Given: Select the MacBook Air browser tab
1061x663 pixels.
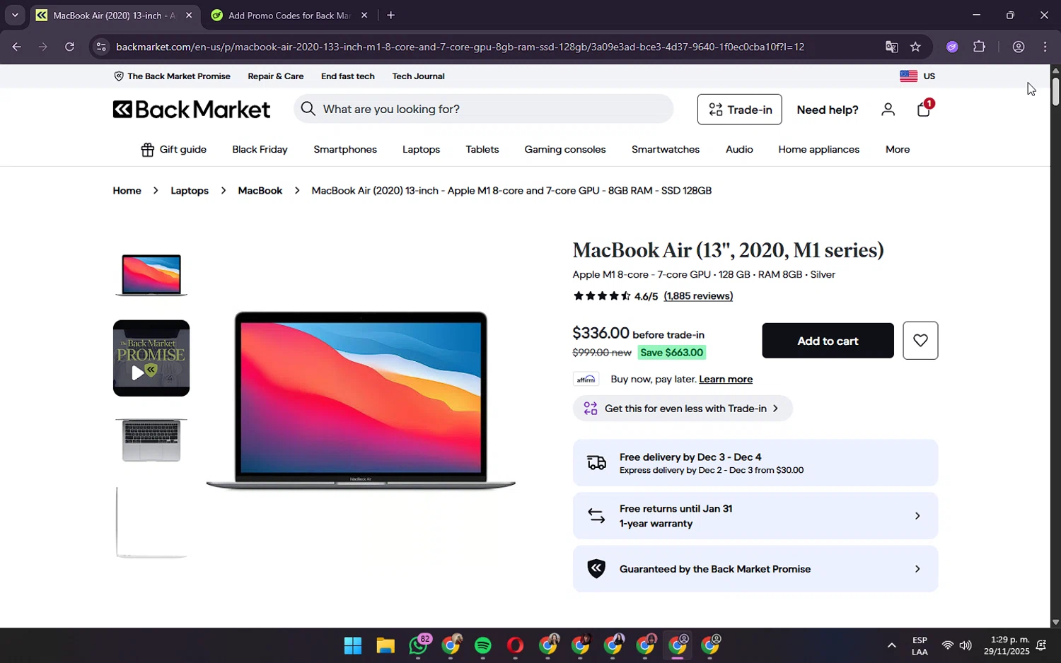Looking at the screenshot, I should (114, 16).
